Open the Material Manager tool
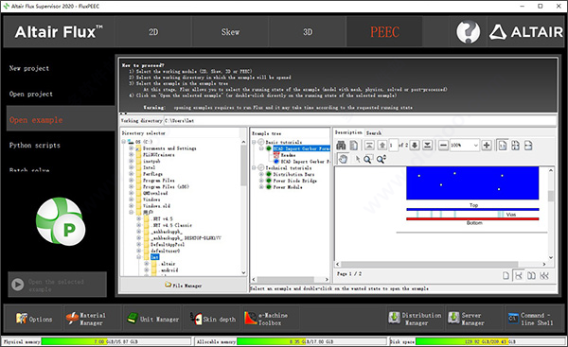This screenshot has height=347, width=568. [x=86, y=319]
